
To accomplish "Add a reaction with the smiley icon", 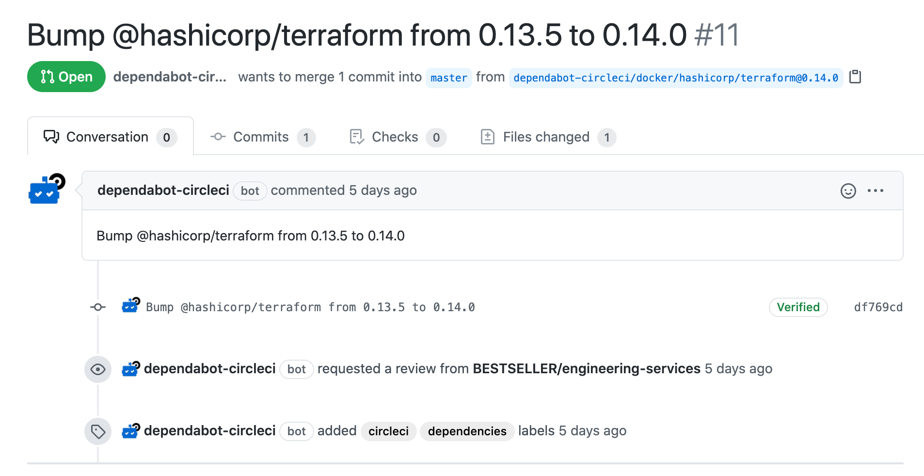I will 848,190.
